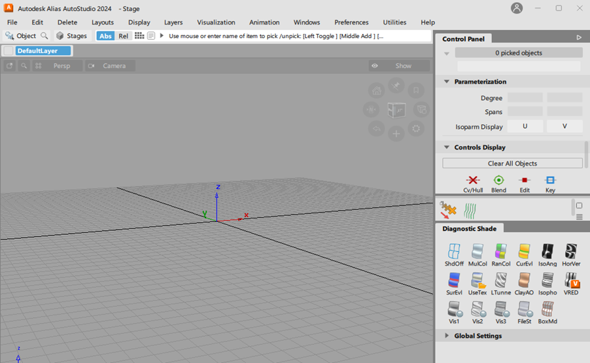Open the gear settings icon near ViewCube
This screenshot has width=590, height=363.
click(x=416, y=129)
